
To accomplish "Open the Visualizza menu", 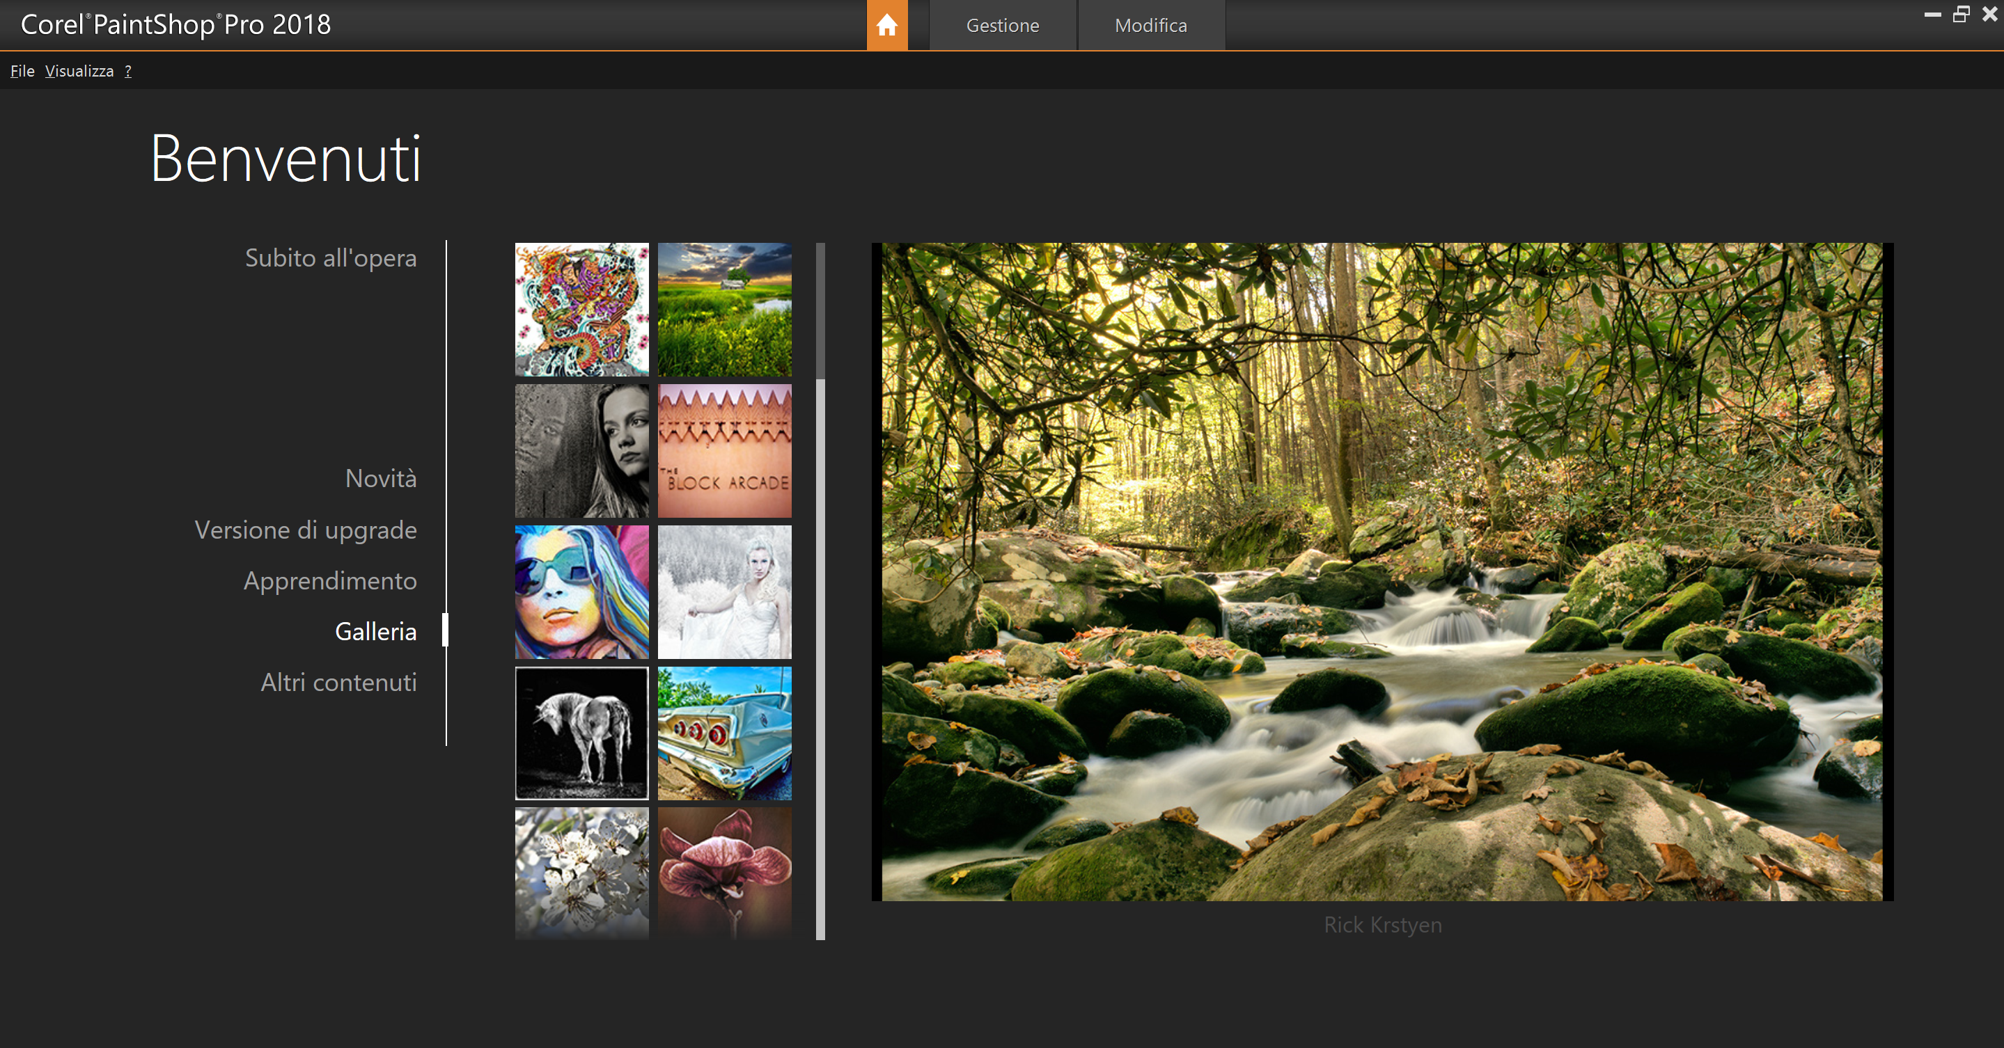I will [79, 71].
